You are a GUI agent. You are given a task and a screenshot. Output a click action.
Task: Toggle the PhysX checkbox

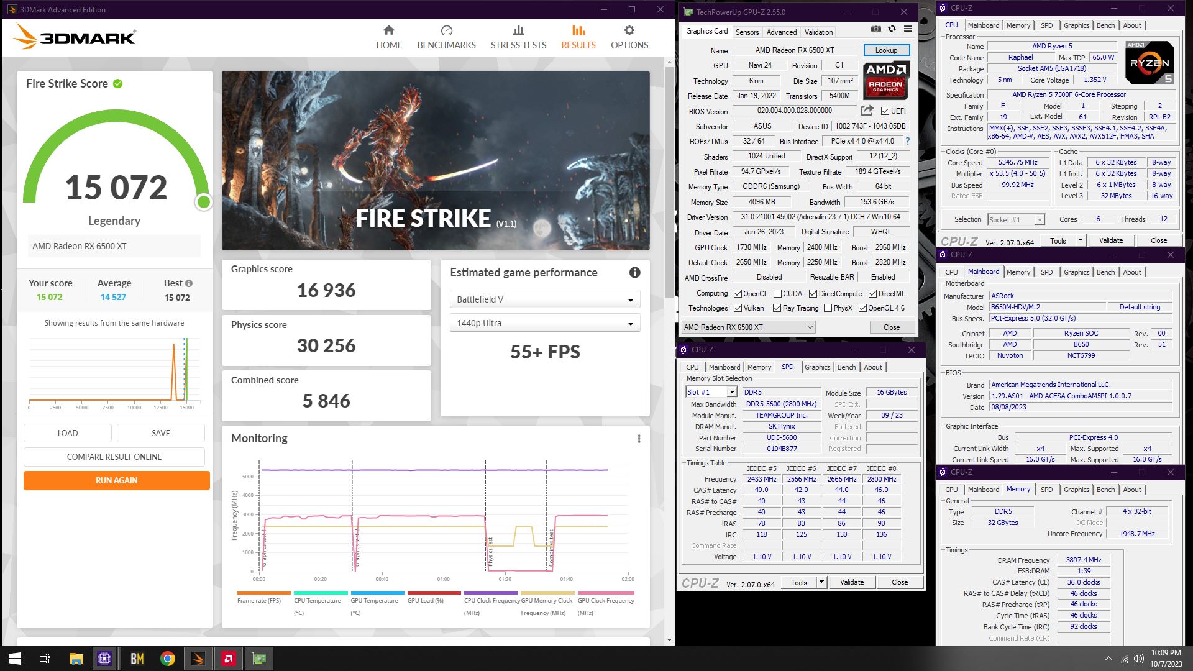pyautogui.click(x=828, y=308)
